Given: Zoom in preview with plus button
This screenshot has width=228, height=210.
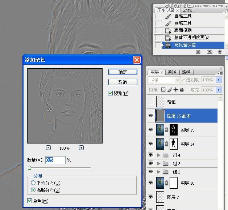Looking at the screenshot, I should pyautogui.click(x=81, y=148).
